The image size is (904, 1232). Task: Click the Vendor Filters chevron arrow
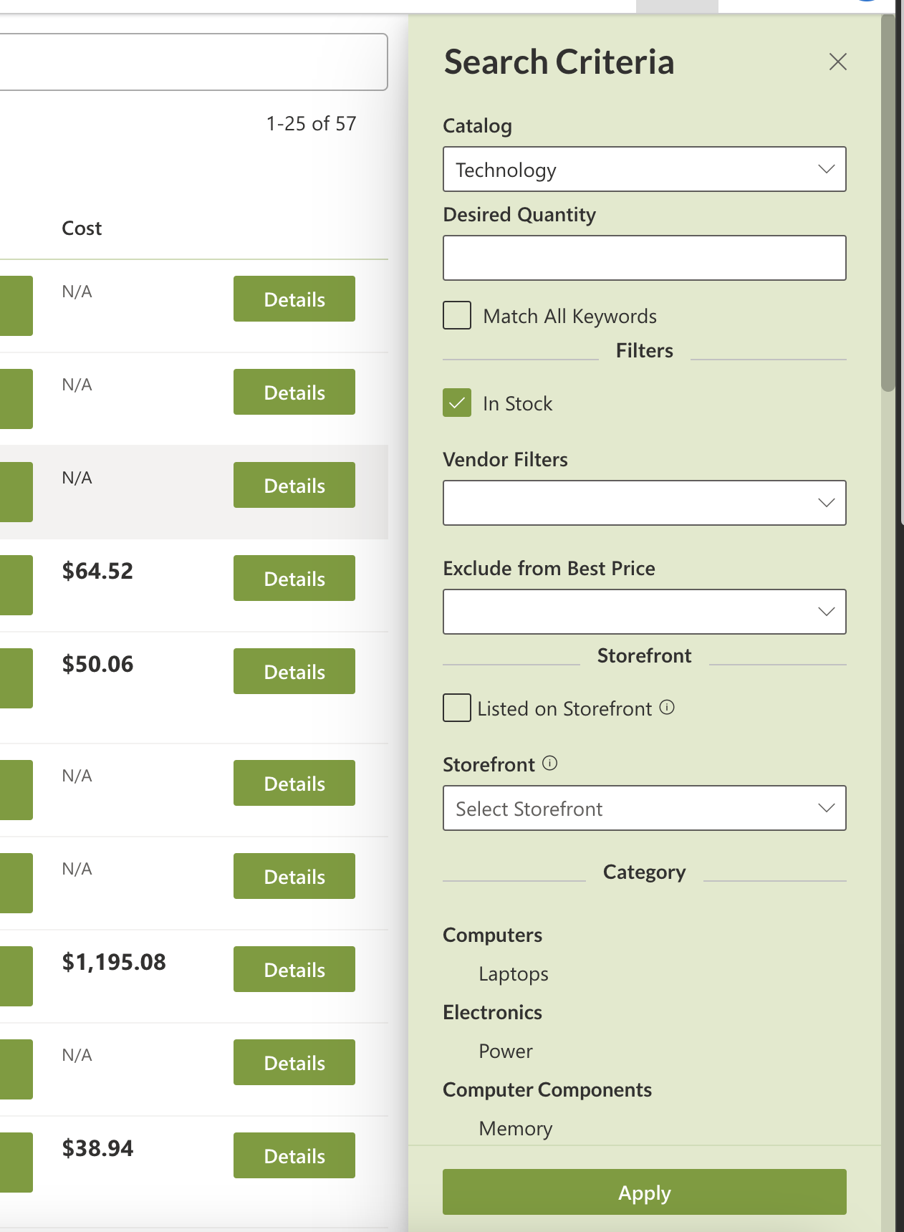tap(826, 503)
